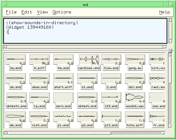Click the short.aiff file name label
176x139 pixels.
[x=63, y=87]
